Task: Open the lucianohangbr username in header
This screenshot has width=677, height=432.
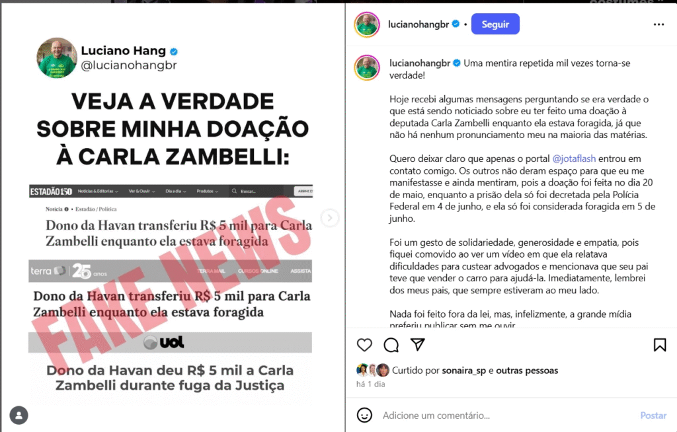Action: tap(418, 24)
